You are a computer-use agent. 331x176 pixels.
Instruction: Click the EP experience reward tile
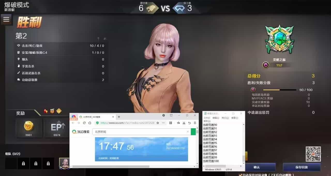57,128
